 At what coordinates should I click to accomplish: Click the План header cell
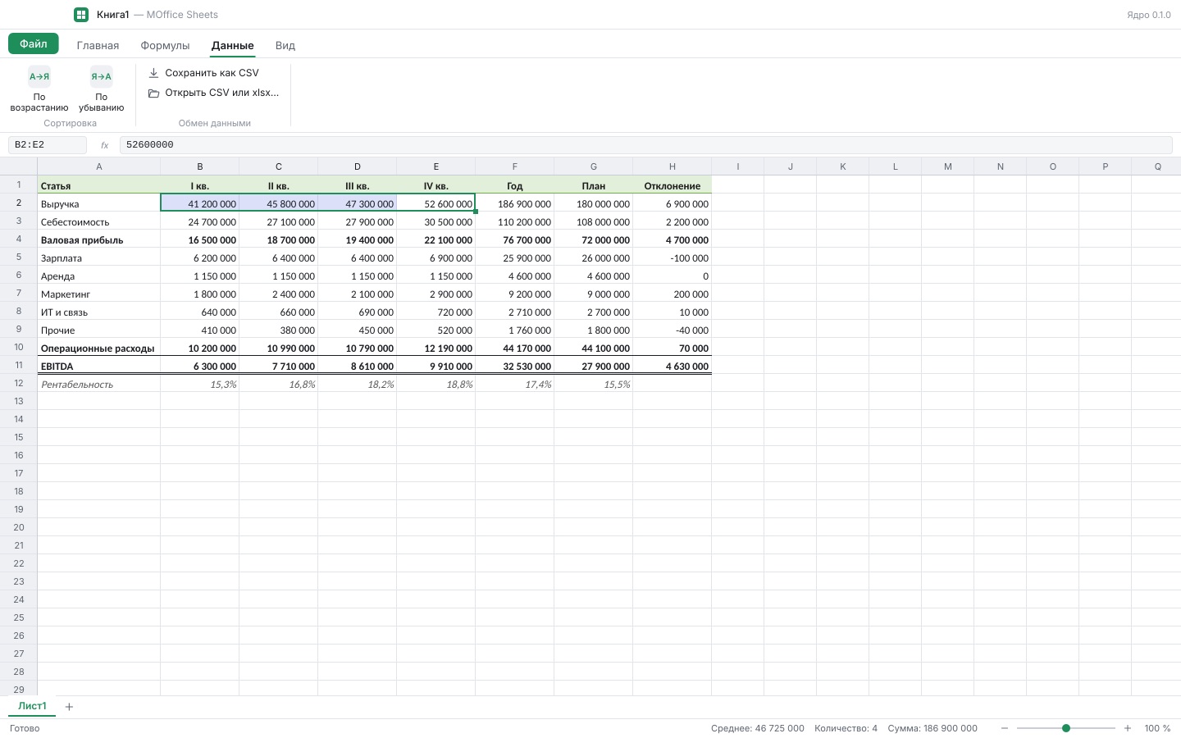[594, 185]
